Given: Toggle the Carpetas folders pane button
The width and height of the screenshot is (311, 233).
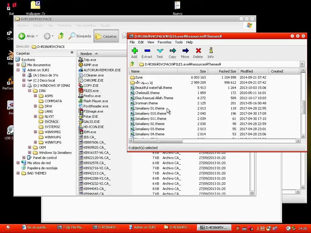Looking at the screenshot, I should click(106, 36).
